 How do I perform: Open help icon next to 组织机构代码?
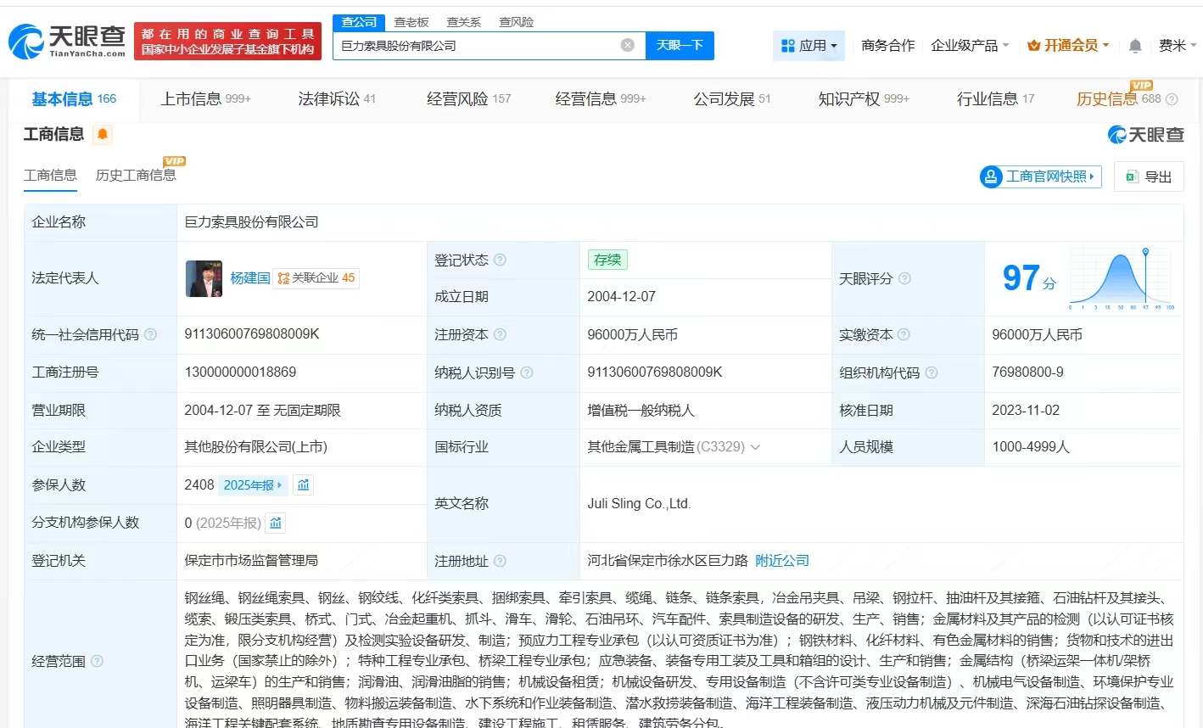[931, 372]
